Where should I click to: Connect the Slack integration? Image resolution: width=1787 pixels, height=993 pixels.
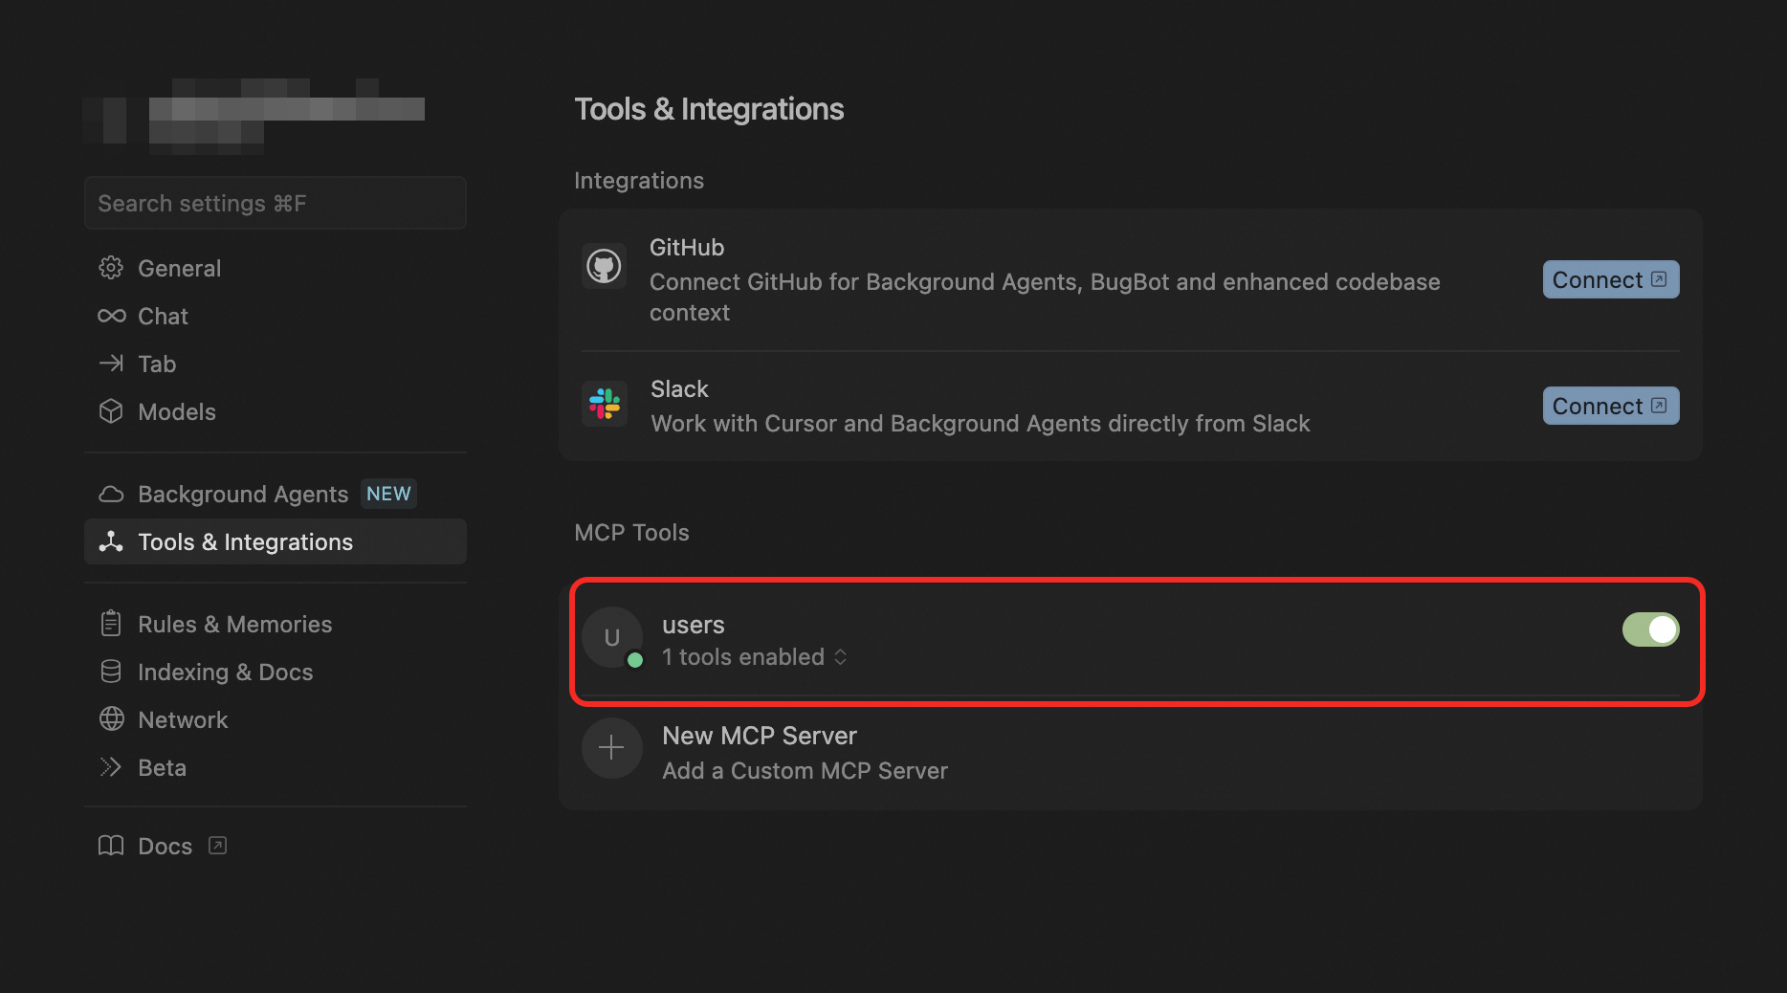click(x=1610, y=406)
